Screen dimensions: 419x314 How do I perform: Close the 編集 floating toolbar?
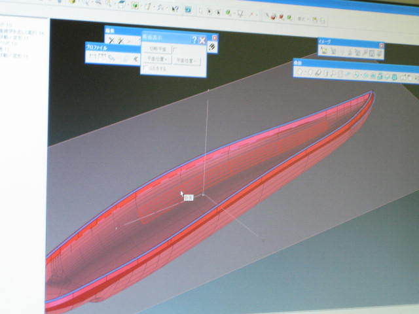214,38
